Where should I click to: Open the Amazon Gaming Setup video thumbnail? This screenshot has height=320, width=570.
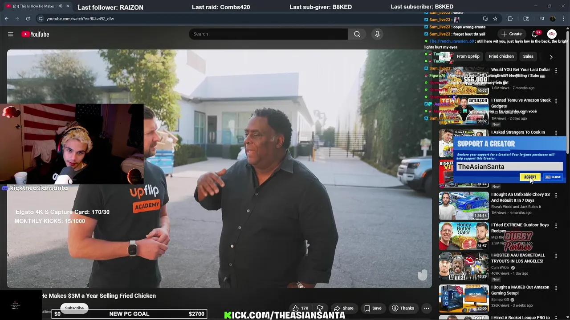pos(464,299)
